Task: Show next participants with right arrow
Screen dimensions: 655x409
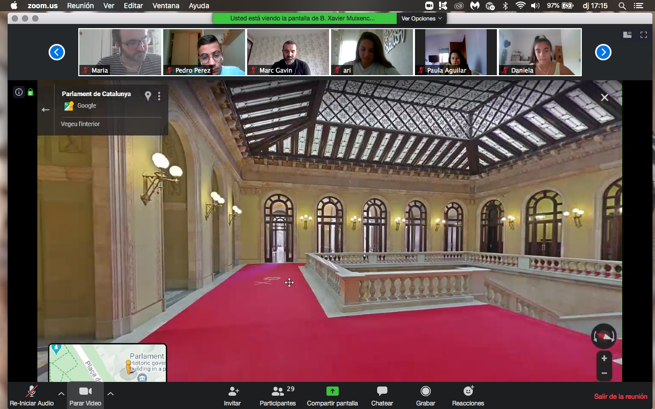Action: click(x=603, y=52)
